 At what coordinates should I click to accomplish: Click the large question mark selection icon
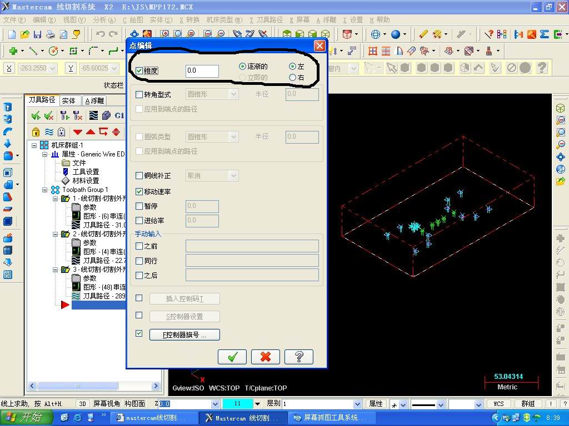click(x=542, y=68)
